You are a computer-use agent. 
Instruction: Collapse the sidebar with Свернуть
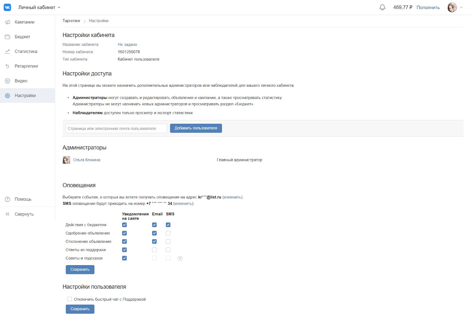pos(24,214)
